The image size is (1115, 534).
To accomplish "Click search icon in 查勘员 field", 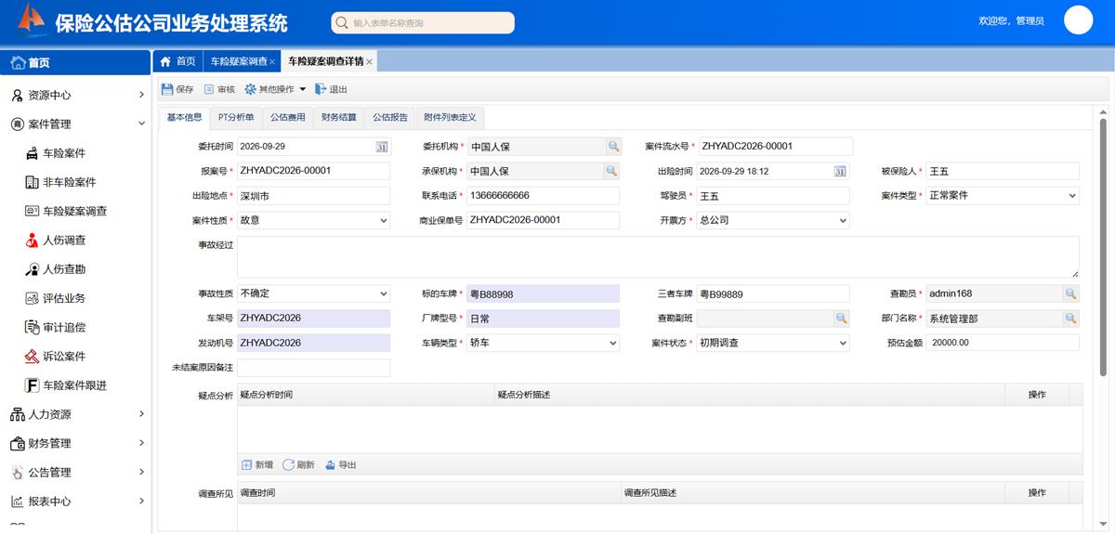I will [x=1071, y=293].
